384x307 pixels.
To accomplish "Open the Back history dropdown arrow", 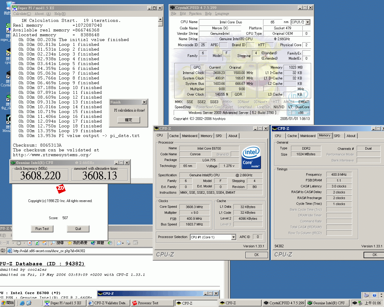I will click(x=13, y=243).
